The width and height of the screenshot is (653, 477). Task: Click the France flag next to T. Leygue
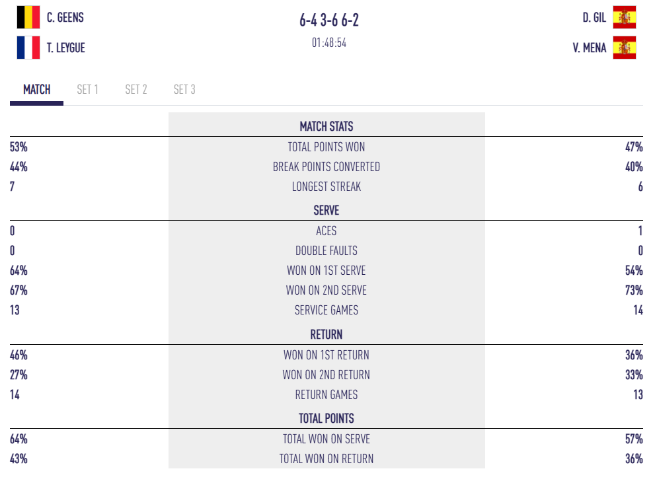28,48
